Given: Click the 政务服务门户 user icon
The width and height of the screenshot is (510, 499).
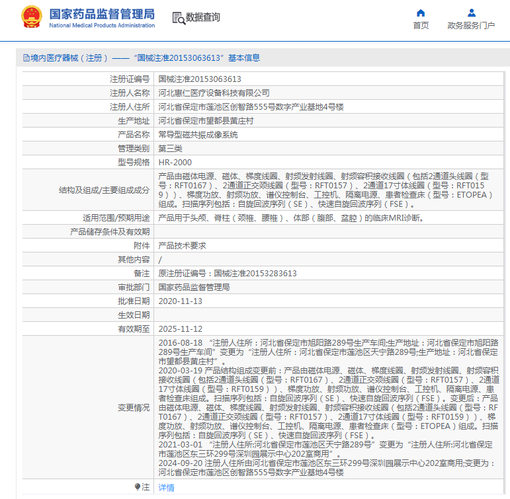Looking at the screenshot, I should [x=471, y=13].
